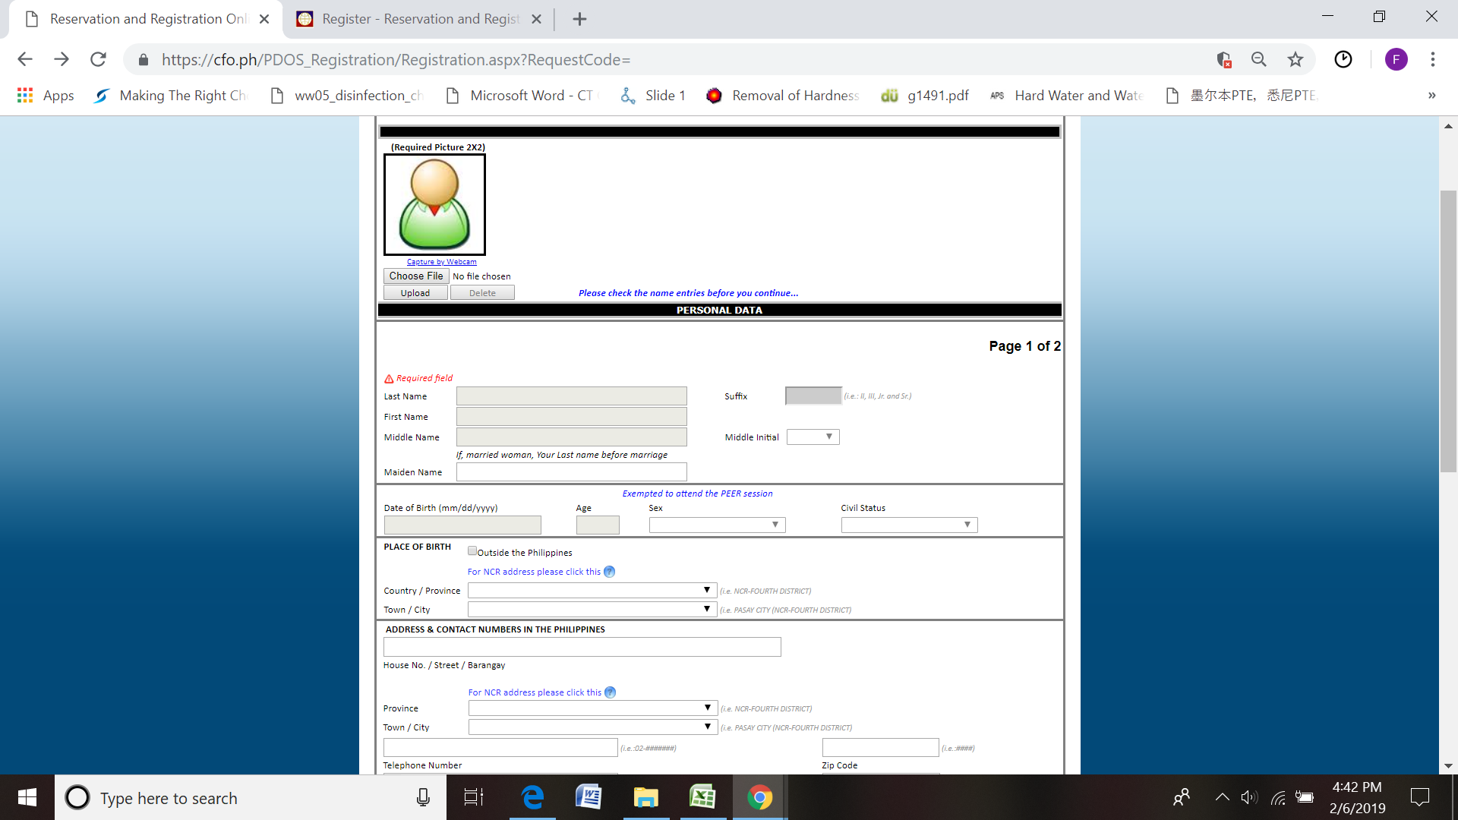
Task: Check the Outside the Philippines checkbox
Action: click(472, 551)
